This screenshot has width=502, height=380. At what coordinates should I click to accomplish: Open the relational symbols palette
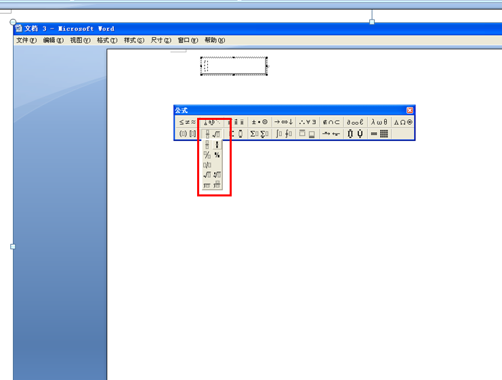187,122
